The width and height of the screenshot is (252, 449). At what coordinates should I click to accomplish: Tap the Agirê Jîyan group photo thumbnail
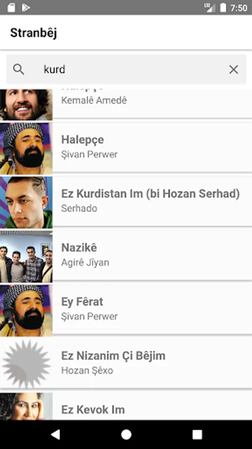26,256
